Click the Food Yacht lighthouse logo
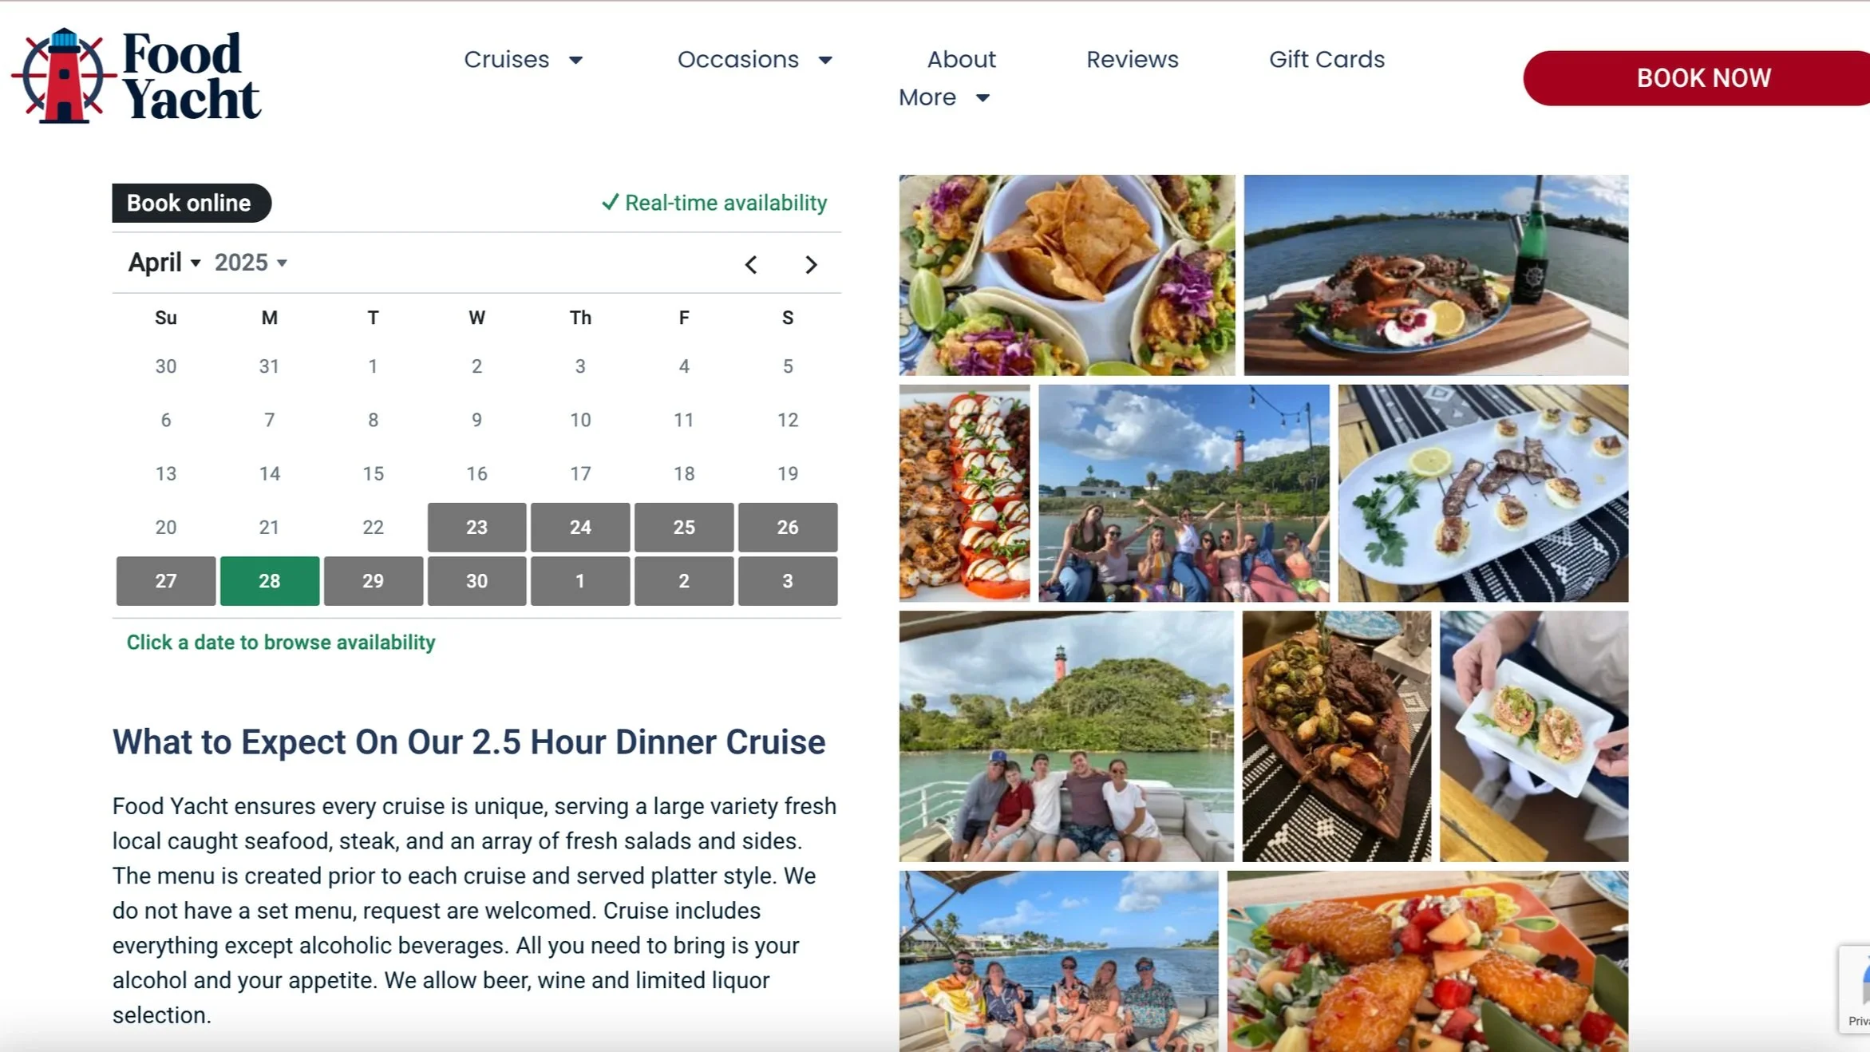 (136, 76)
